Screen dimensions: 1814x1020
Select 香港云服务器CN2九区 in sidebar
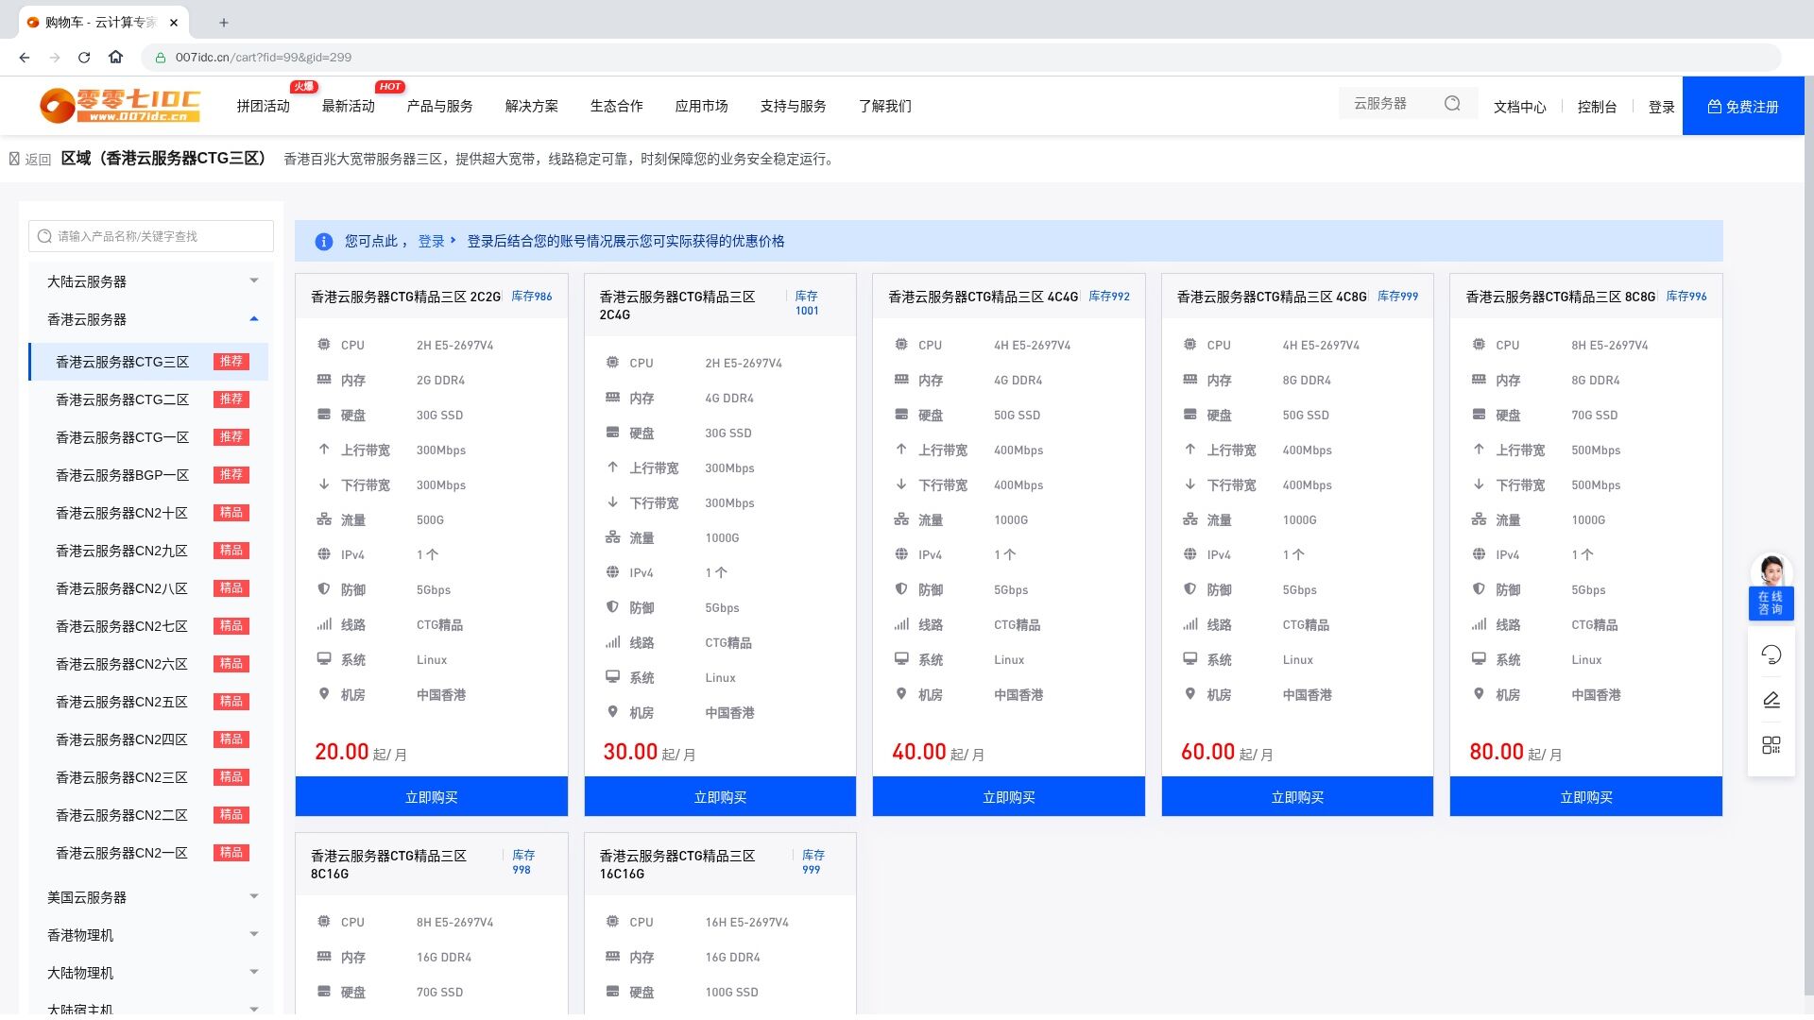coord(149,551)
